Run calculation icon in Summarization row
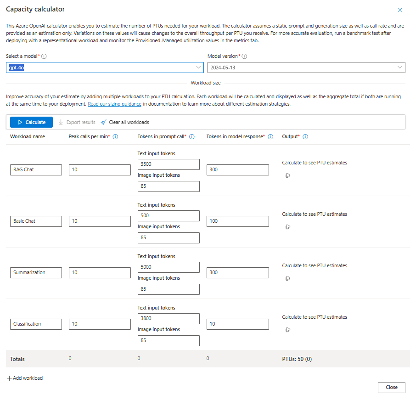 click(x=288, y=278)
